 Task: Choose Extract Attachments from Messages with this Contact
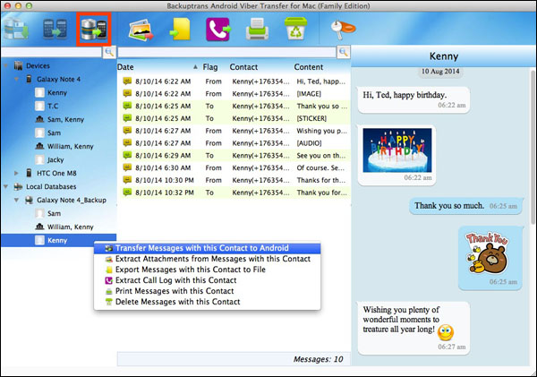[x=208, y=259]
